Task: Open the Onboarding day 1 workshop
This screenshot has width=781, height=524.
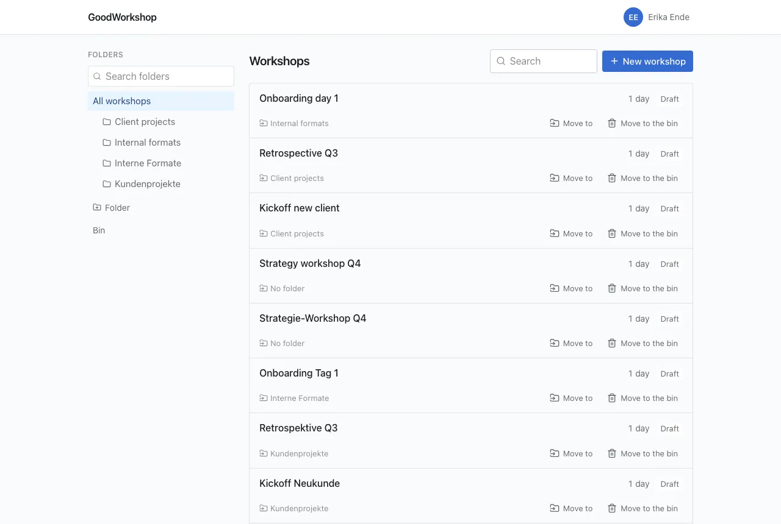Action: coord(299,98)
